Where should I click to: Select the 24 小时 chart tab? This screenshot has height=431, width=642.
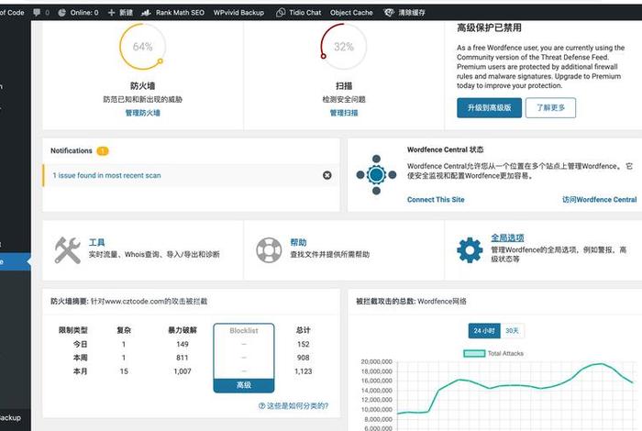pyautogui.click(x=484, y=331)
